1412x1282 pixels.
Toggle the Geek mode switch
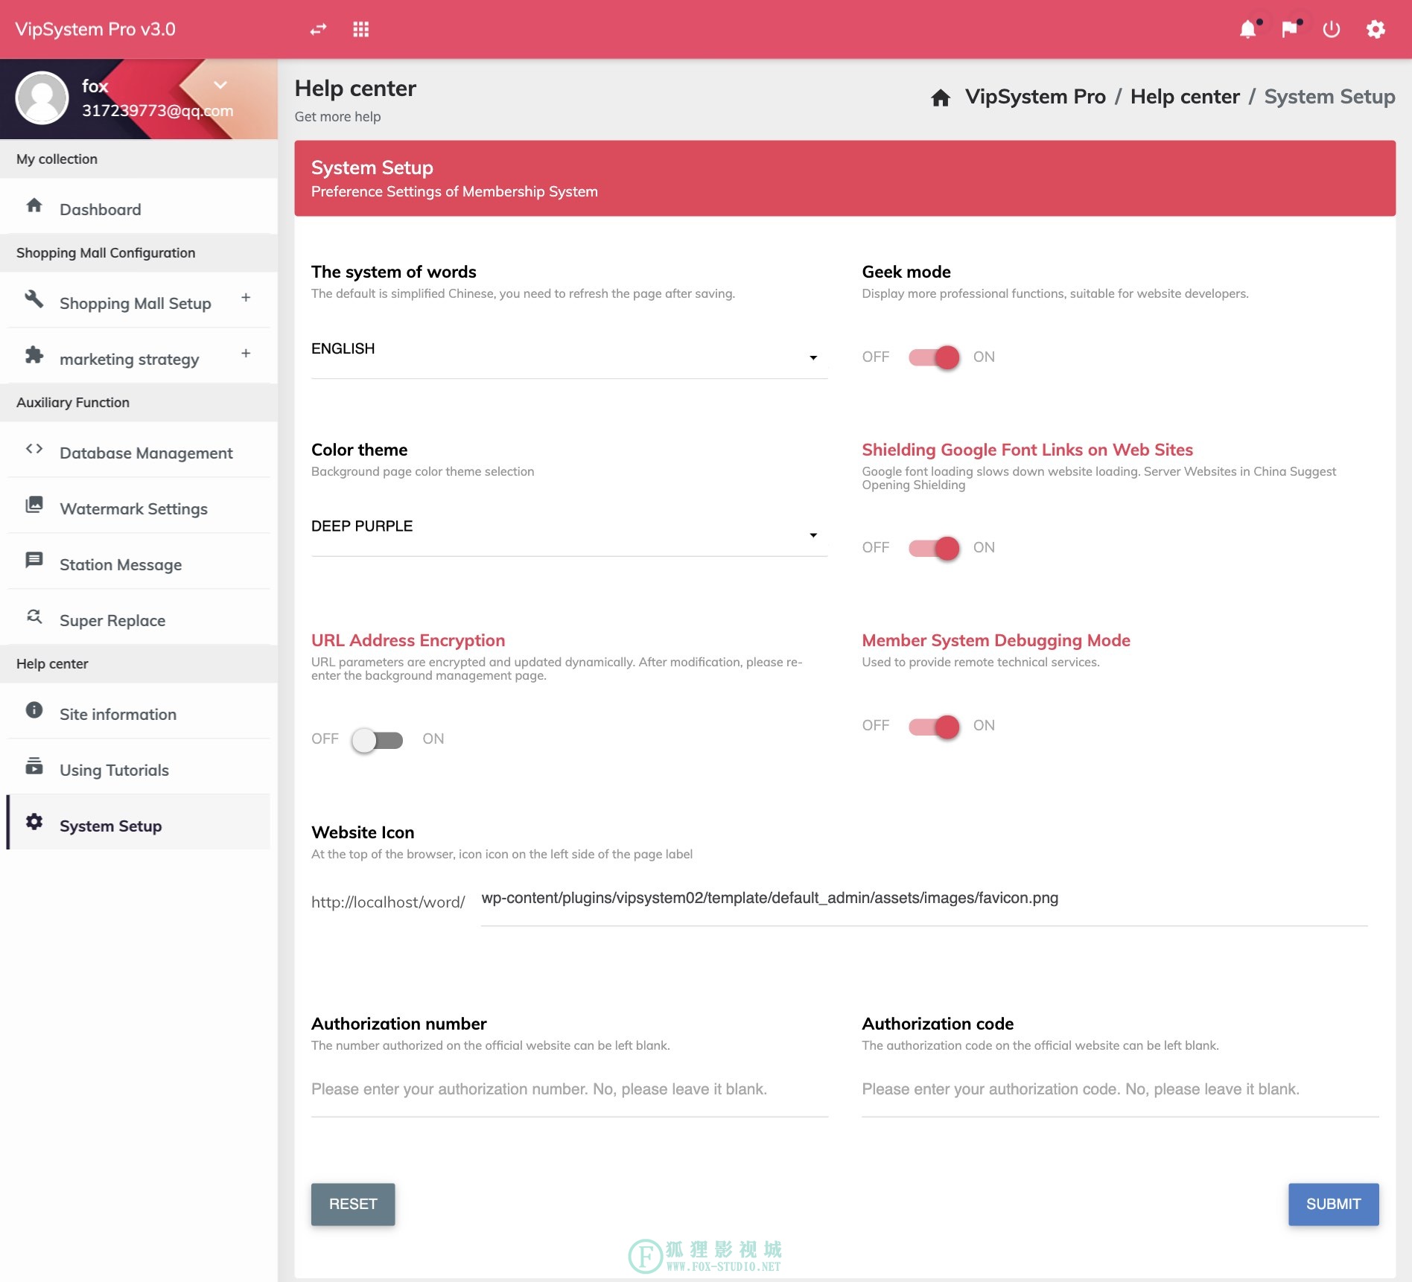pyautogui.click(x=934, y=357)
